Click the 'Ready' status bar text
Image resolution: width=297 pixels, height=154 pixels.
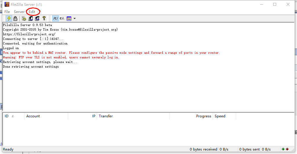8,149
